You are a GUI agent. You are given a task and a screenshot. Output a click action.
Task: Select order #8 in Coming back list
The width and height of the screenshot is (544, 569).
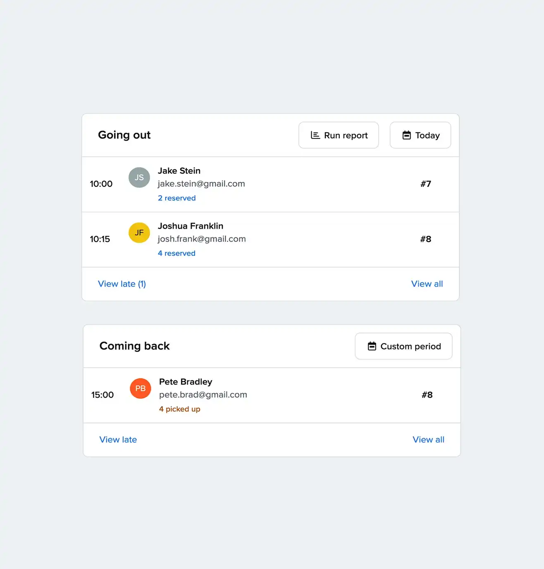pos(427,395)
